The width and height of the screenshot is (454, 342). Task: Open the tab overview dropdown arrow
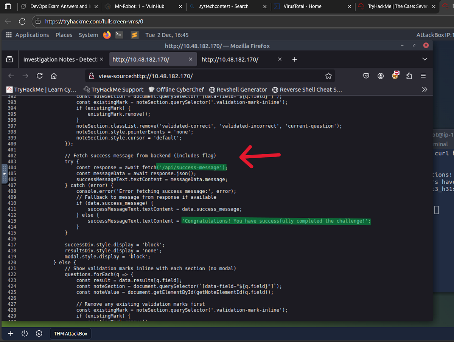tap(424, 59)
